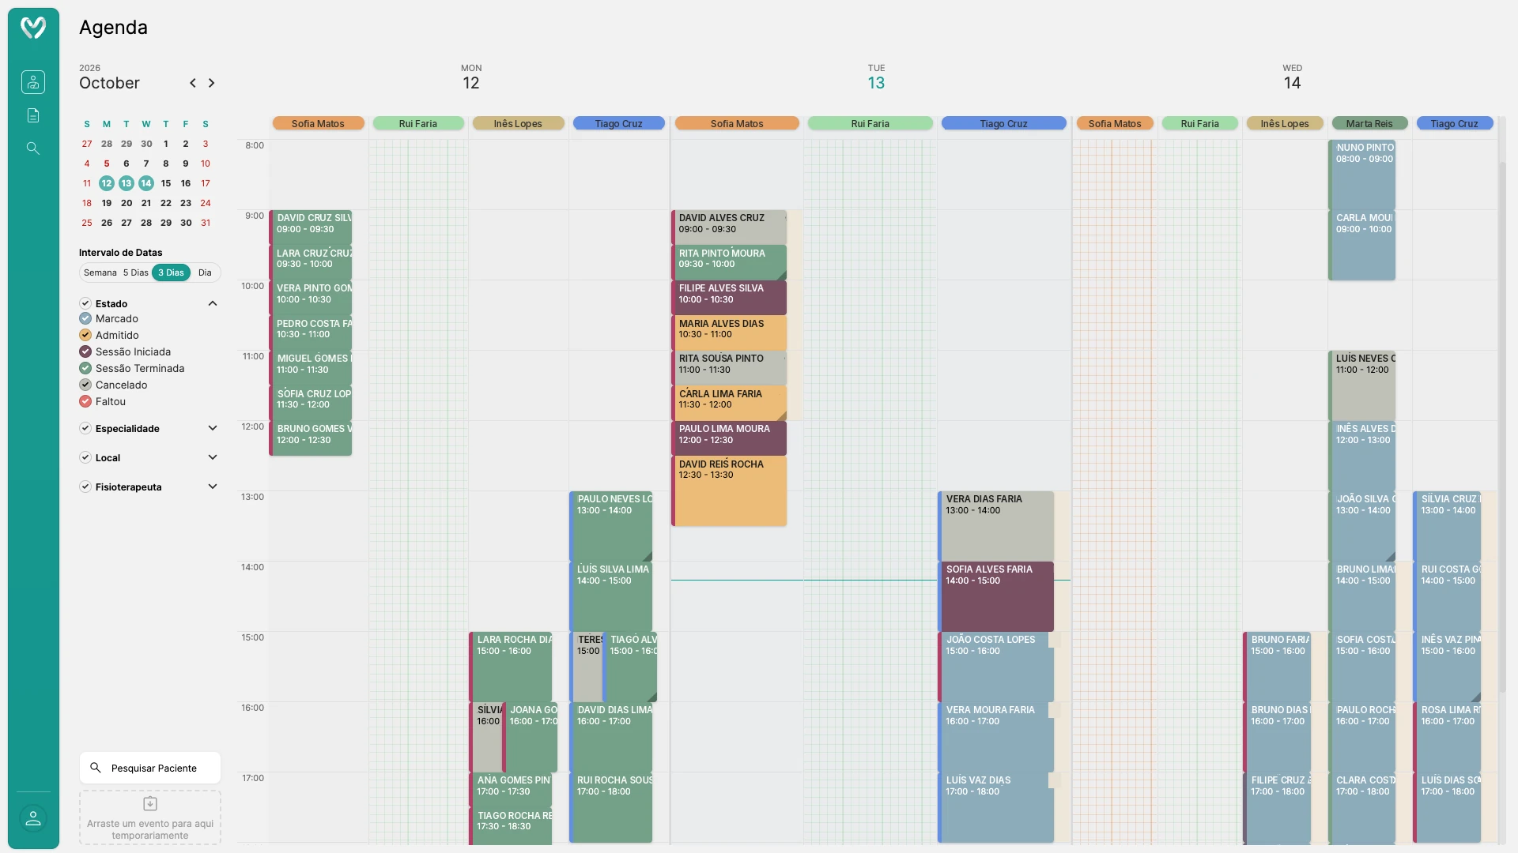Click the Tuesday 13 date header

(876, 77)
